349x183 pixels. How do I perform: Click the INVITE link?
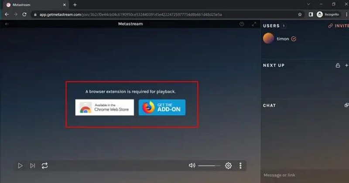tap(339, 26)
